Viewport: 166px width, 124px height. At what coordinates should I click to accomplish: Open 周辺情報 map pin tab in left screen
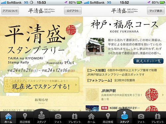coord(25,118)
